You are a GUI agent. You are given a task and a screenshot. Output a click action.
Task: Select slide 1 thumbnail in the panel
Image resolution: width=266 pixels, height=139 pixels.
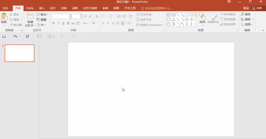coord(20,53)
